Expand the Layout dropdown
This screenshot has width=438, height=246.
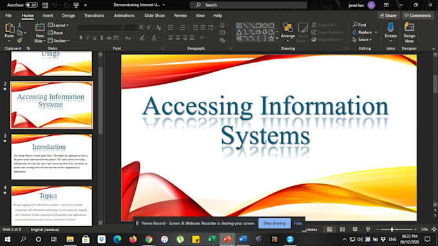pos(59,25)
